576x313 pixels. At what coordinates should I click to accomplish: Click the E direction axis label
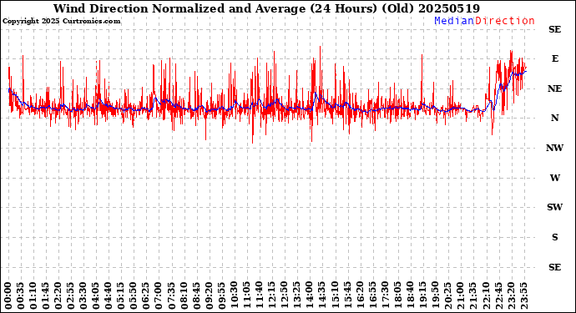coord(555,58)
